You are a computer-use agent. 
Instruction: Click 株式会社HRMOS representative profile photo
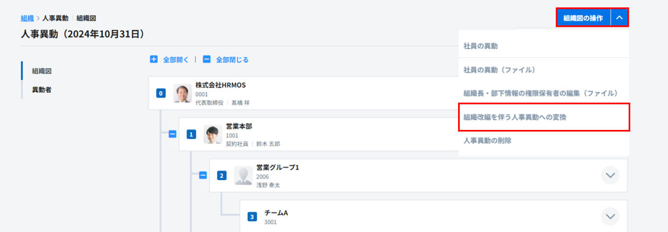tap(183, 93)
